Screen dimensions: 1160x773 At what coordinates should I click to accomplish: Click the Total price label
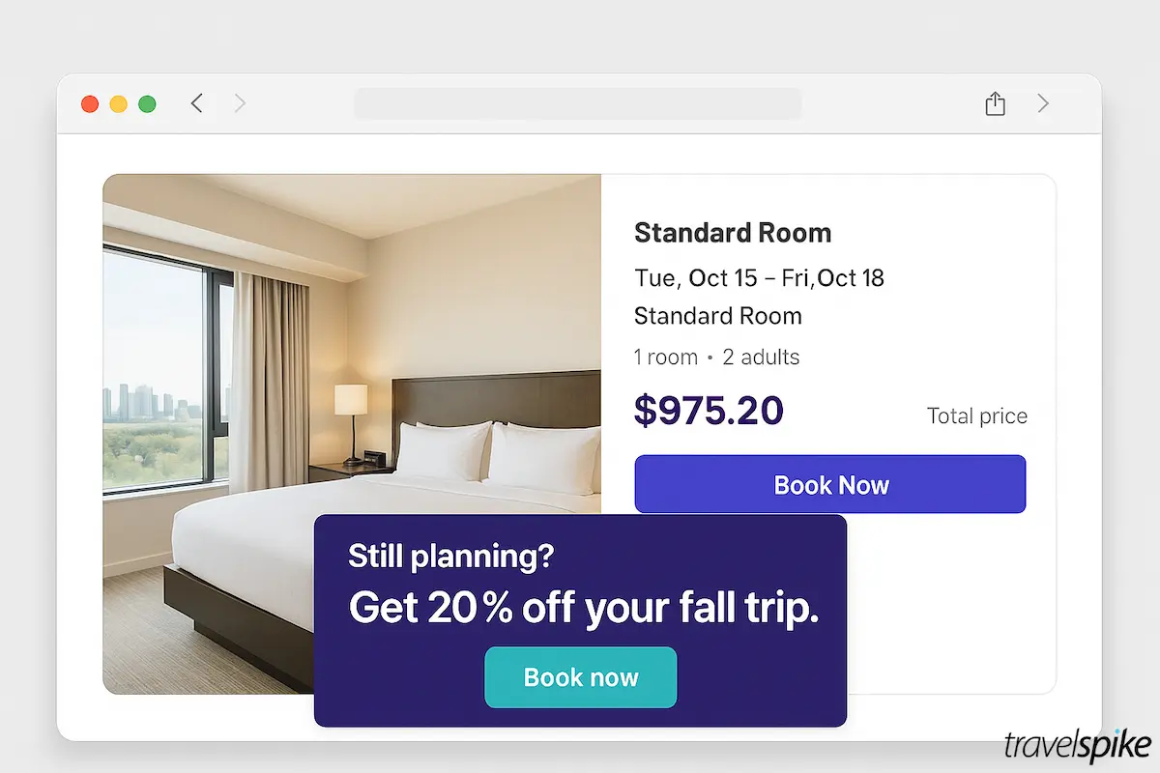(976, 415)
